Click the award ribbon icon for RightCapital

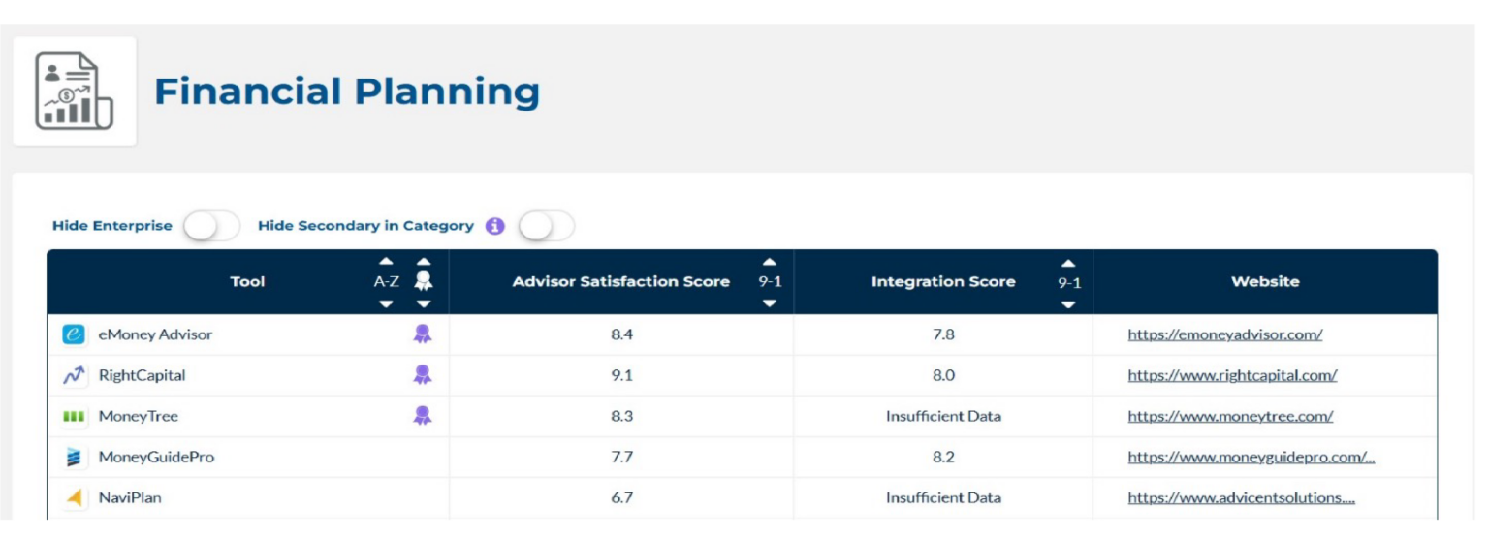tap(423, 375)
